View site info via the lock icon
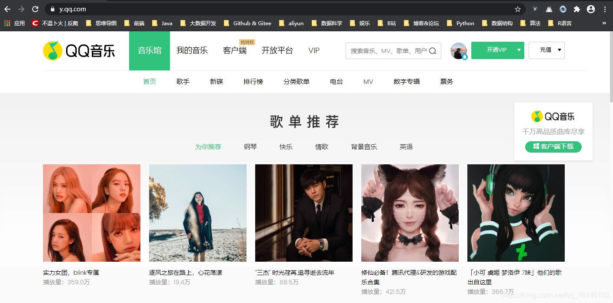This screenshot has height=303, width=613. click(53, 9)
